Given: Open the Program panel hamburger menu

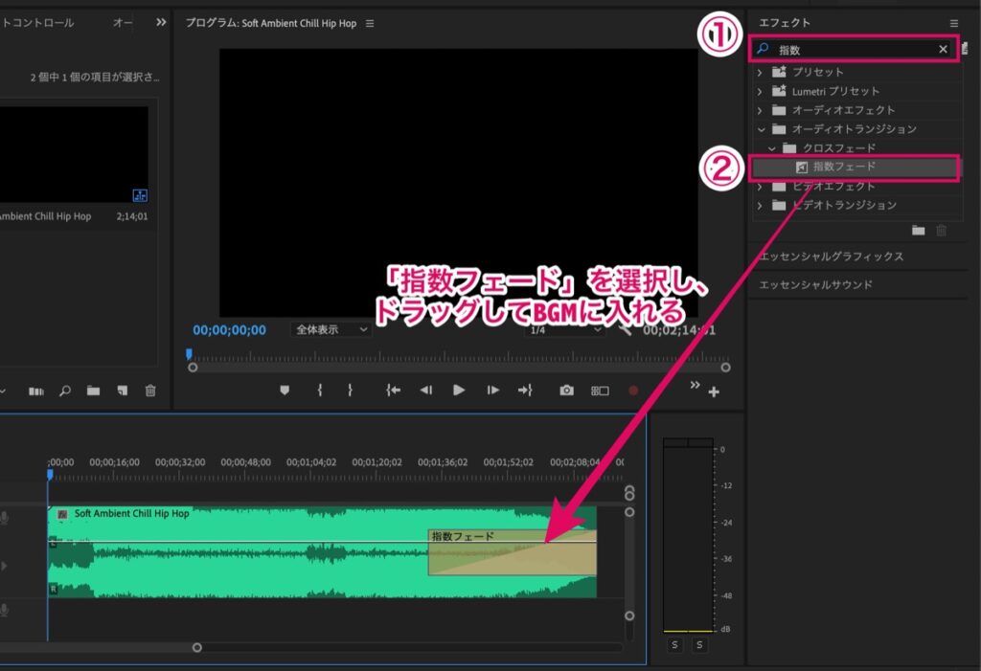Looking at the screenshot, I should [x=370, y=23].
